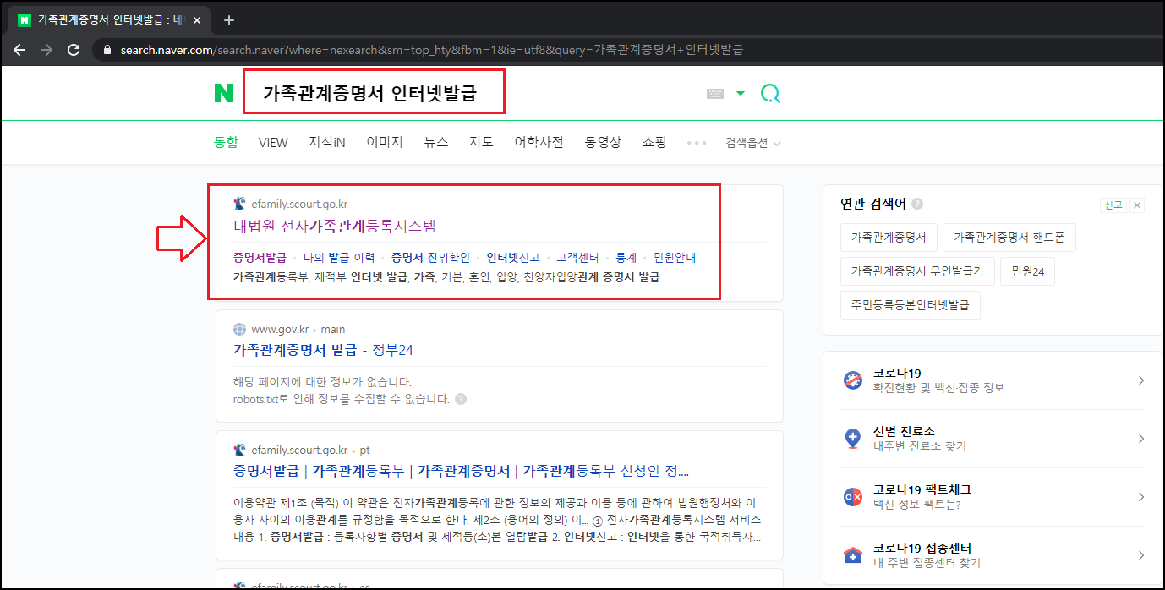Screen dimensions: 1165x590
Task: Click the 고객센터 sublink
Action: [x=577, y=258]
